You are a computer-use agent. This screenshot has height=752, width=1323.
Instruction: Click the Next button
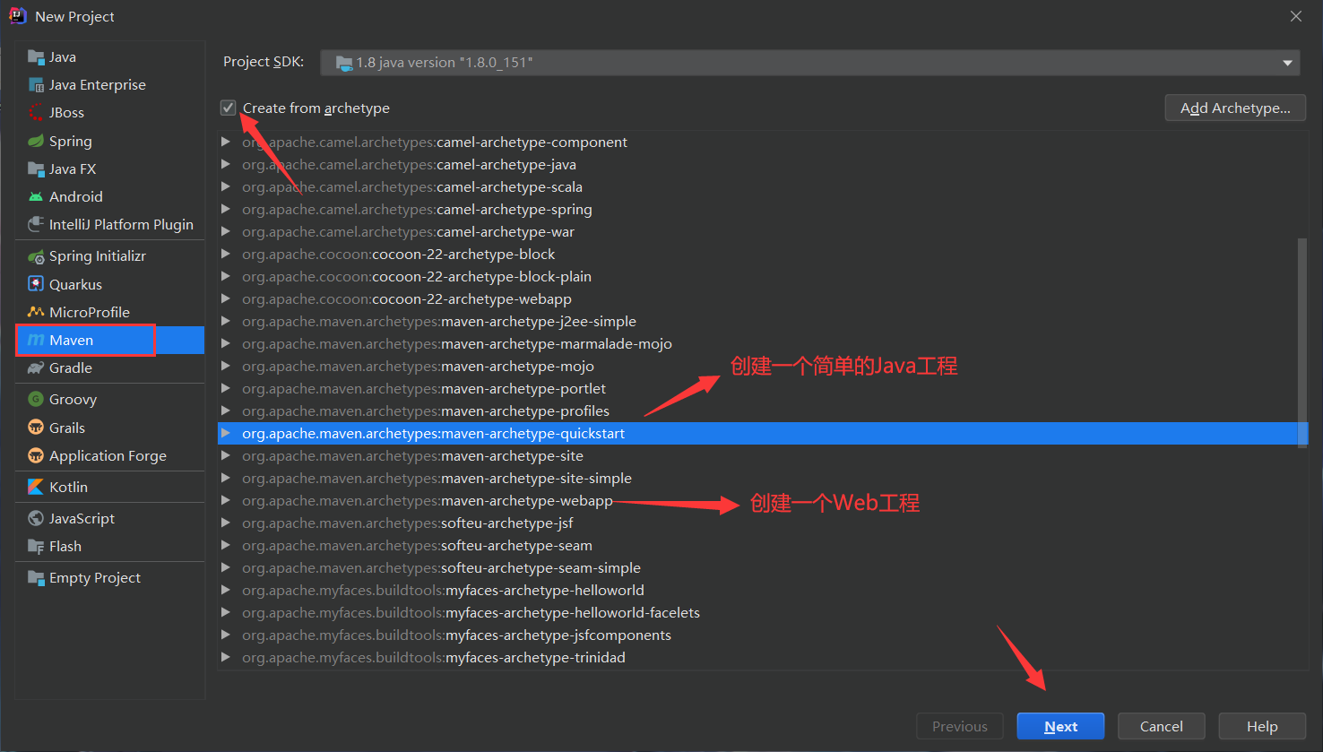1060,726
